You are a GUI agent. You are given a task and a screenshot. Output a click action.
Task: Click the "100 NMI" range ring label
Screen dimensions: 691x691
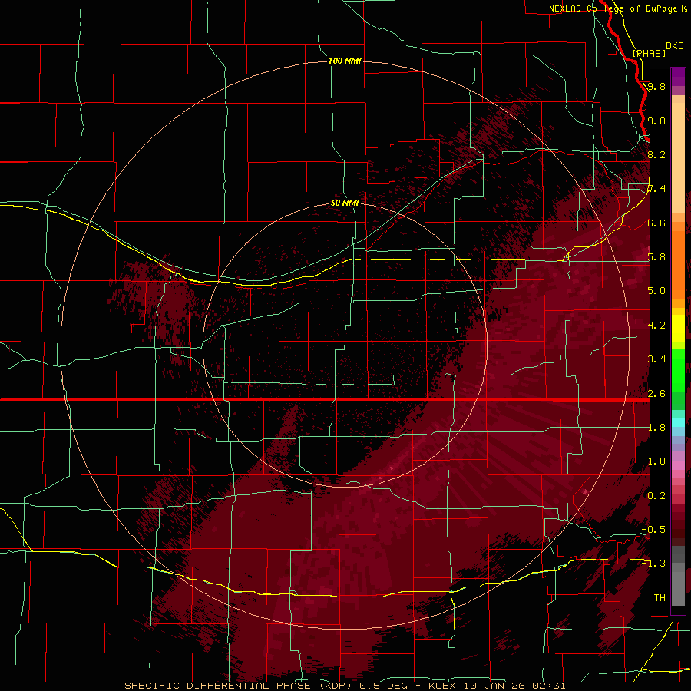pos(345,61)
